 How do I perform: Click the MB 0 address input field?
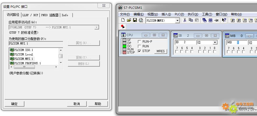(237, 43)
